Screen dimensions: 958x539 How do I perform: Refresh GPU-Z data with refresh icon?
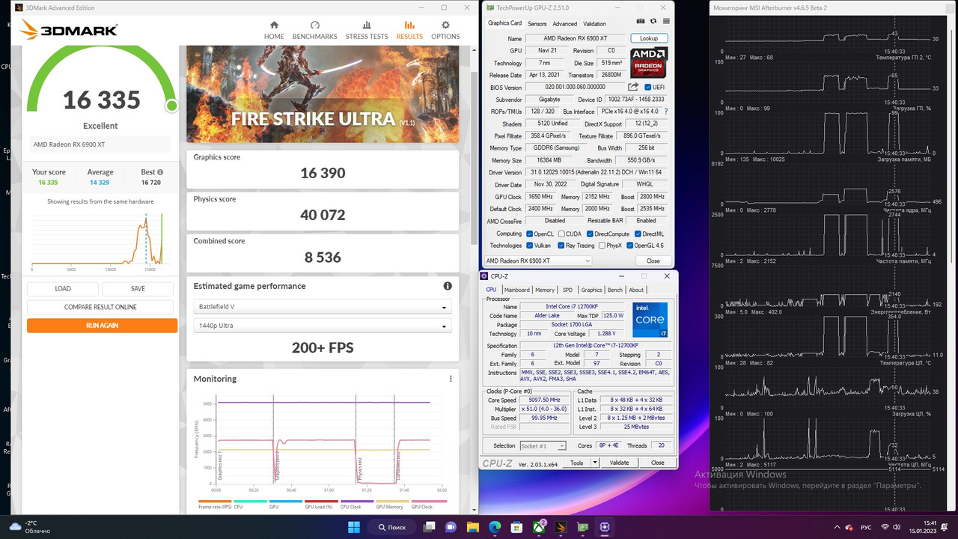point(653,22)
